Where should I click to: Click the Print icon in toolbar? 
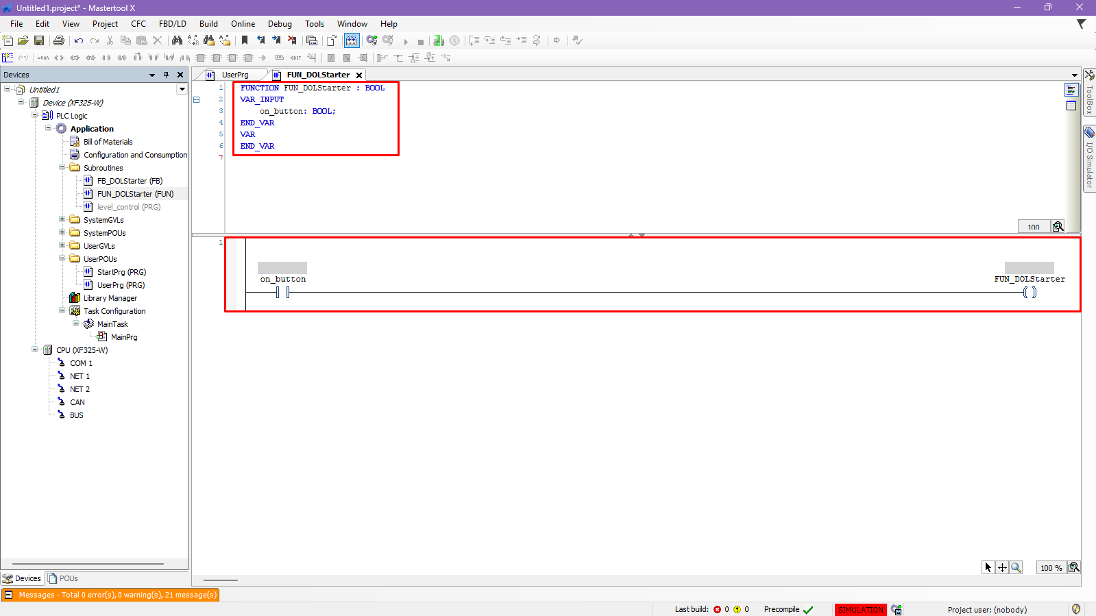coord(59,40)
